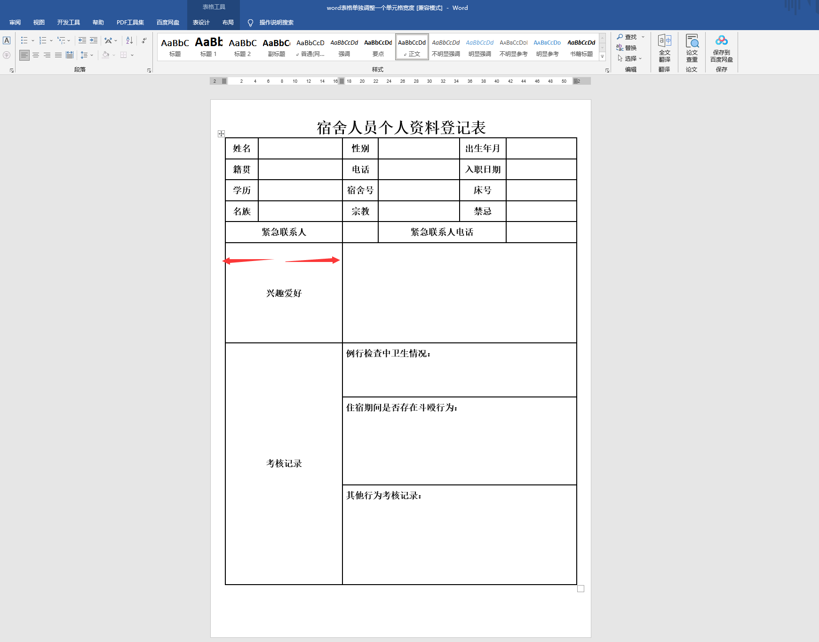
Task: Click the borders icon
Action: click(124, 55)
